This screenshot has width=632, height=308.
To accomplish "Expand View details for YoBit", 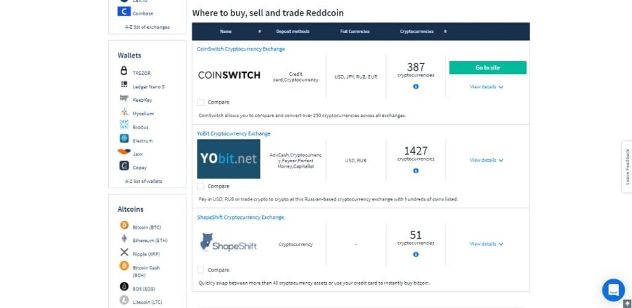I will pyautogui.click(x=486, y=160).
